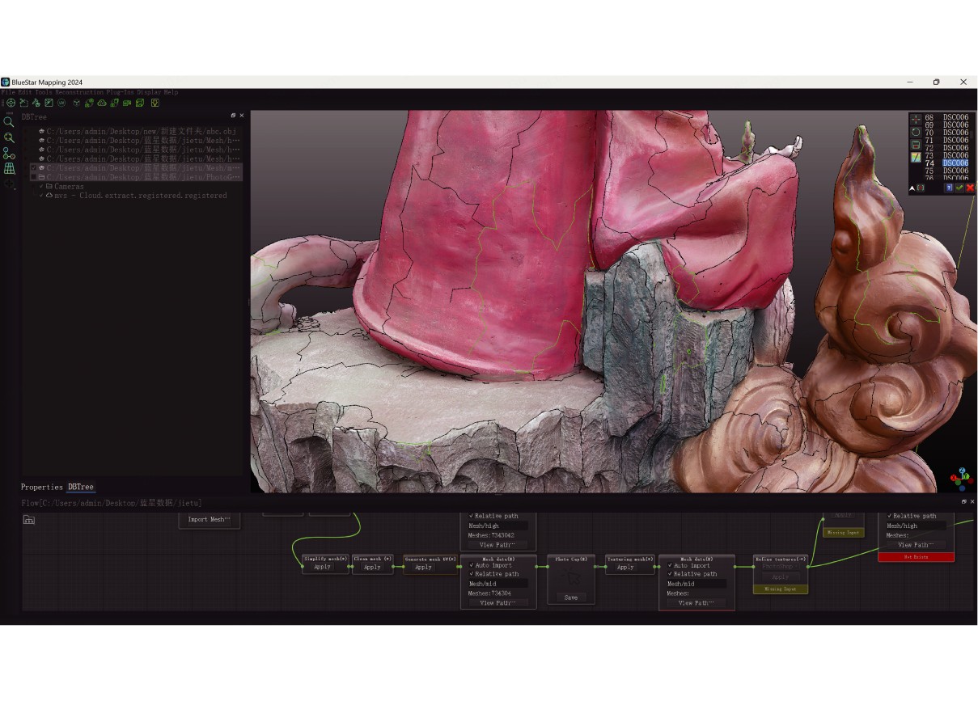Click the UV circle icon in the toolbar
Viewport: 978px width, 701px height.
[61, 103]
